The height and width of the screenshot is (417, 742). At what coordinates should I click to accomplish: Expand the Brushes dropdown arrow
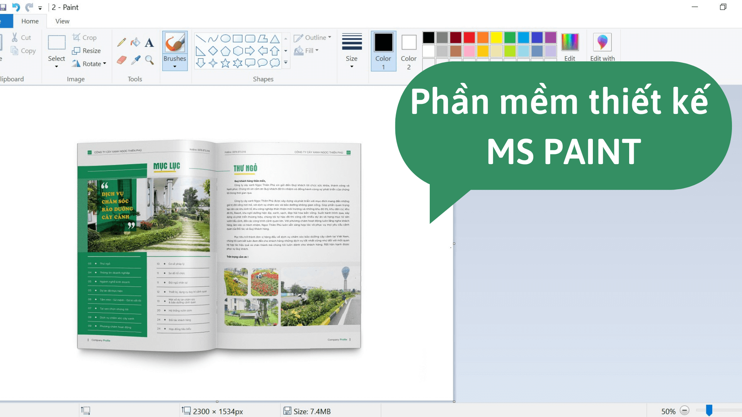pyautogui.click(x=175, y=67)
